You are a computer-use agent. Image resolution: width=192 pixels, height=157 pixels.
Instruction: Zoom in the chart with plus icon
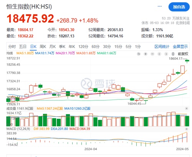click(x=146, y=54)
